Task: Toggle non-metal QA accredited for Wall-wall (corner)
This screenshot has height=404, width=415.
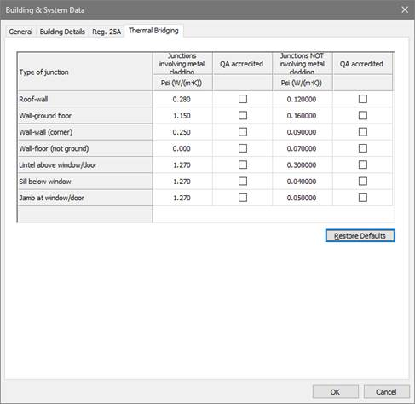Action: coord(363,132)
